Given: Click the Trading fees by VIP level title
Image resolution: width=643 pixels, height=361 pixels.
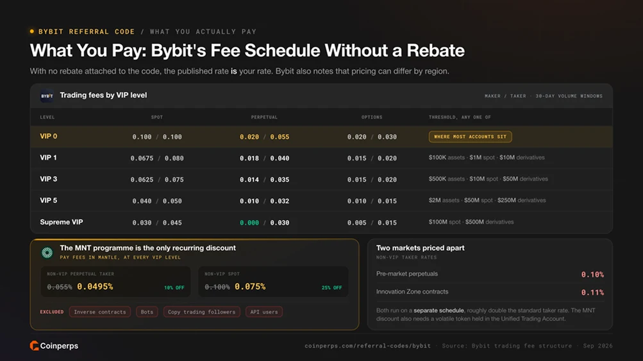Looking at the screenshot, I should point(103,95).
